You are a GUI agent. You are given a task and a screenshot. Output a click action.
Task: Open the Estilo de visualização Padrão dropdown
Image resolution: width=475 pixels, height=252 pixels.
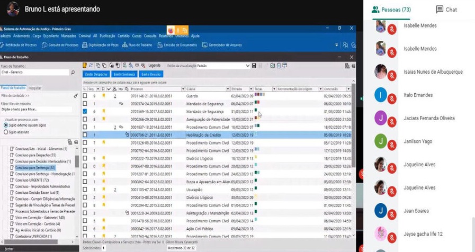click(247, 66)
